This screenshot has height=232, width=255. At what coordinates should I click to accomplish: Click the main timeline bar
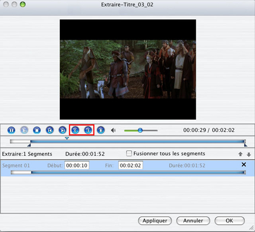pyautogui.click(x=128, y=141)
